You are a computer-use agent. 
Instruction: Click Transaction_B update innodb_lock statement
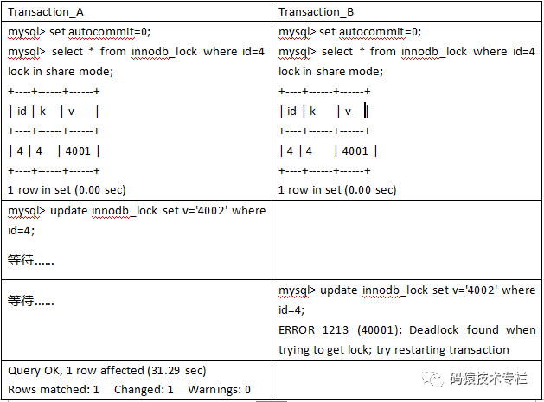click(x=407, y=290)
